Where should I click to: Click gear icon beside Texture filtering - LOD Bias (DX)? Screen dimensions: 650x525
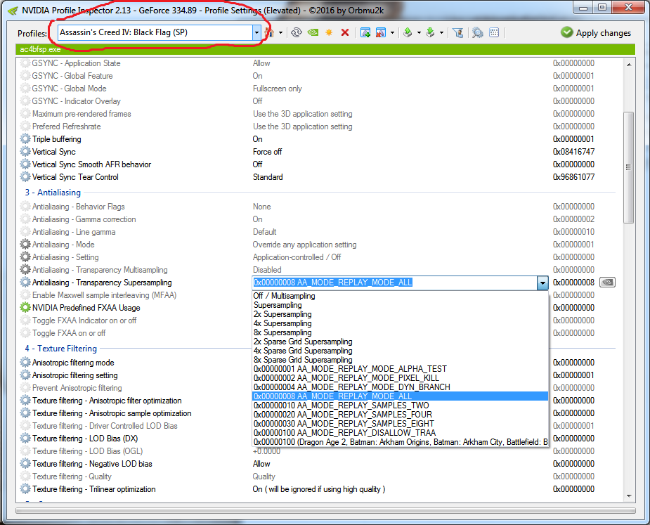tap(25, 439)
